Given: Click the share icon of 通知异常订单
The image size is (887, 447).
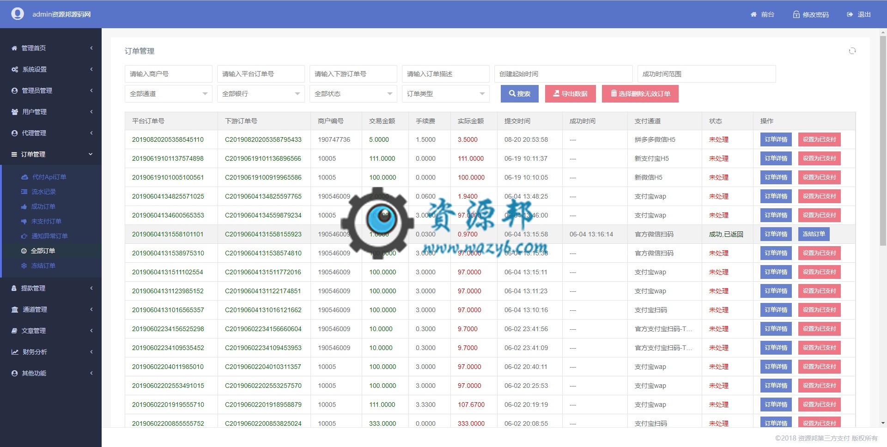Looking at the screenshot, I should (24, 236).
